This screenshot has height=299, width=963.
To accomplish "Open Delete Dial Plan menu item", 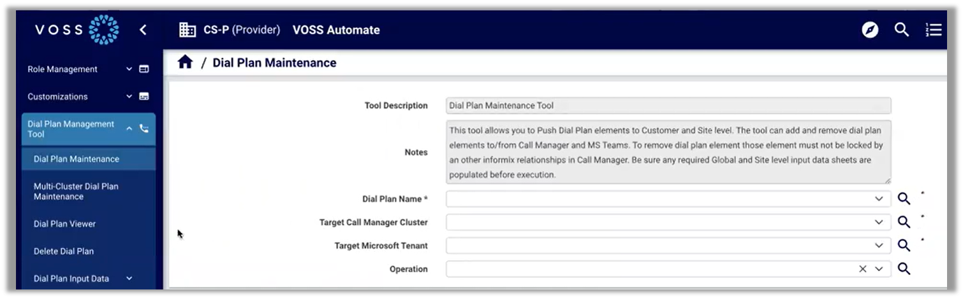I will click(x=89, y=251).
